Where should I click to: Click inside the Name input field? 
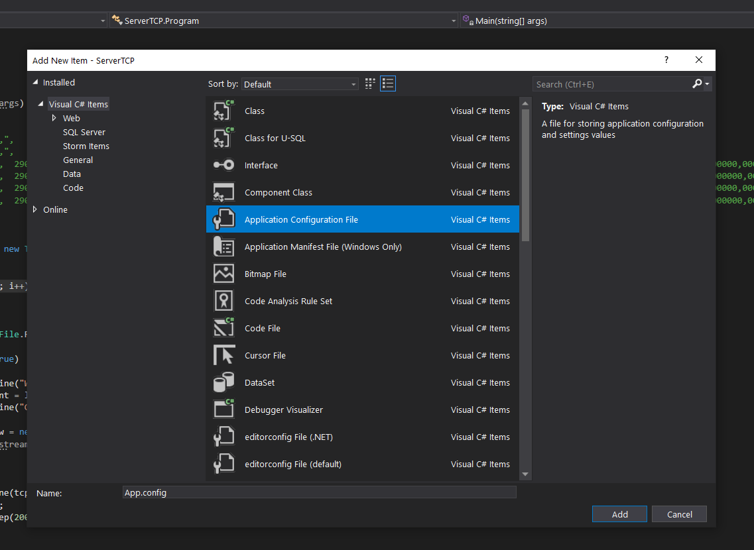coord(318,492)
